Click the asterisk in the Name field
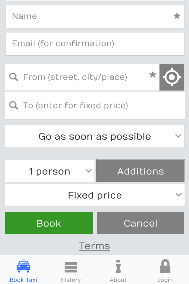 (x=177, y=16)
